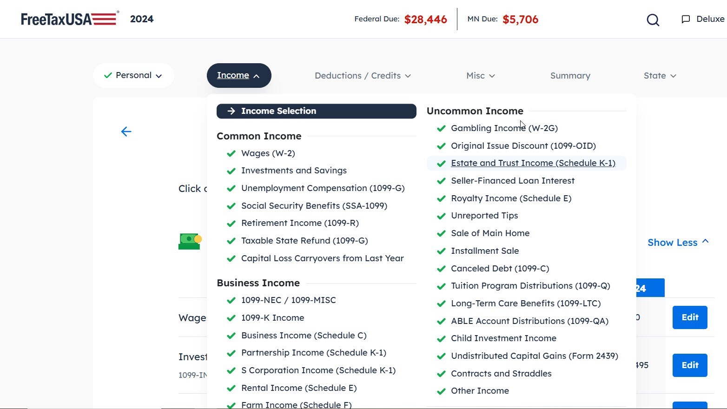Screen dimensions: 727x409
Task: Click the search magnifier icon
Action: (653, 20)
